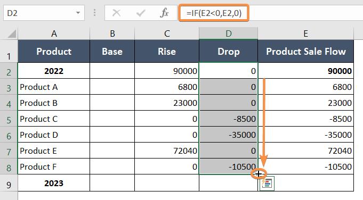
Task: Click bold 90000 in Product Sale Flow column
Action: [x=306, y=71]
